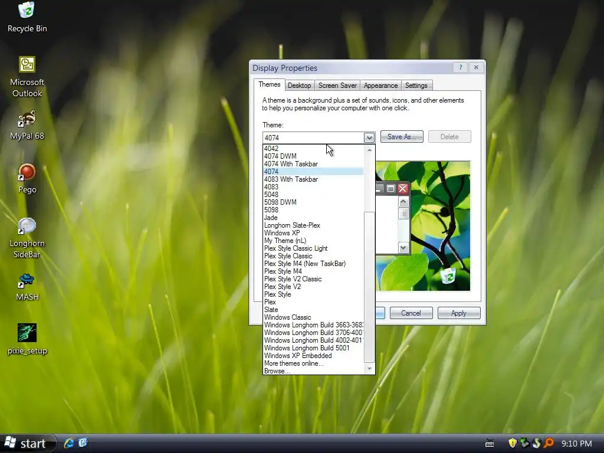
Task: Choose the Jade theme
Action: pyautogui.click(x=313, y=218)
